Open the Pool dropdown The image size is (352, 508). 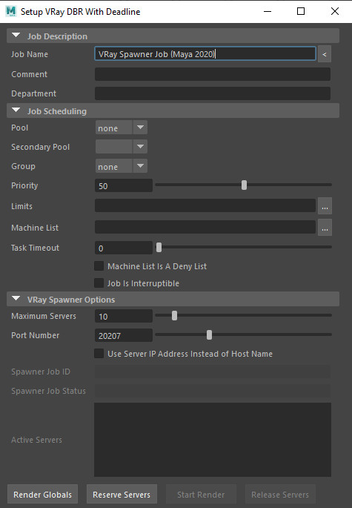point(121,128)
